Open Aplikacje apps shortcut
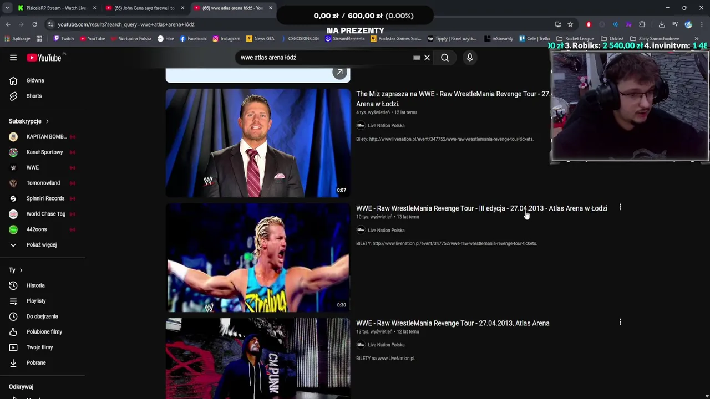710x399 pixels. pos(17,39)
